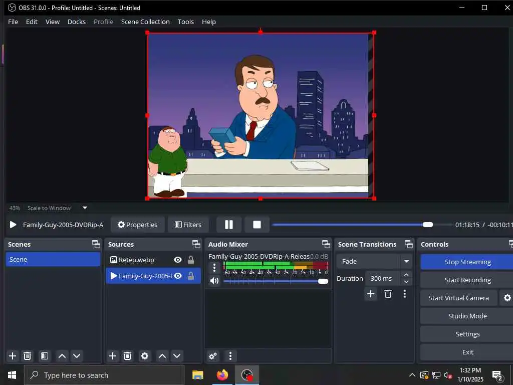Undock the Scene Transitions panel
The width and height of the screenshot is (513, 385).
click(409, 244)
